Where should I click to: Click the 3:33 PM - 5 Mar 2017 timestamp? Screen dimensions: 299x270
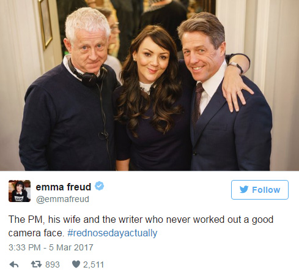51,247
